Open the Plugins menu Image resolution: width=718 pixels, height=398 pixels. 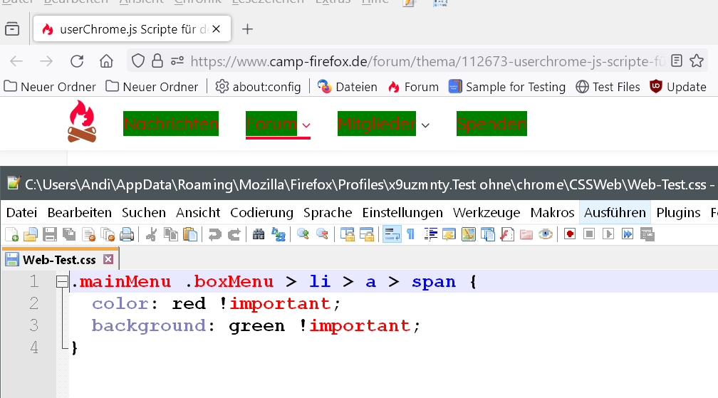[678, 213]
